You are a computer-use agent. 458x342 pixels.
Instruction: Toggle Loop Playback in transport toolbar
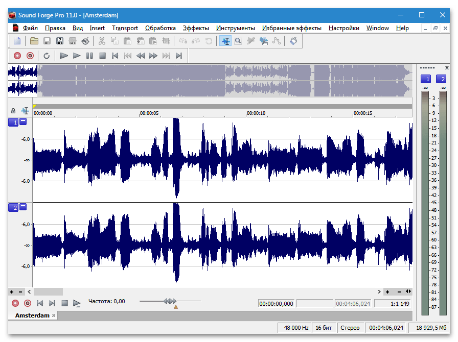tap(47, 56)
